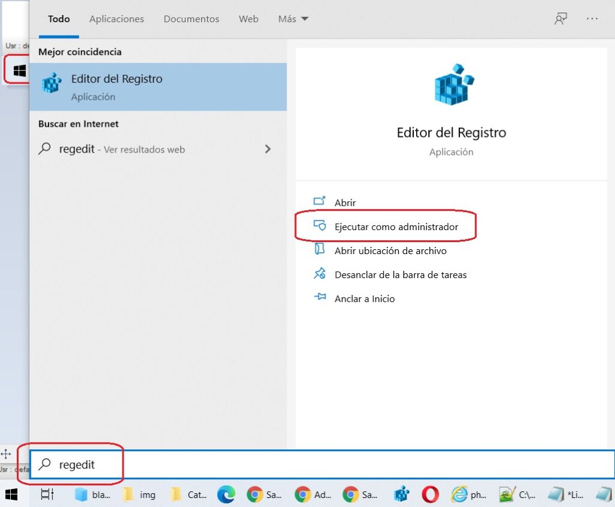
Task: Select Anclar a Inicio option
Action: pos(364,299)
